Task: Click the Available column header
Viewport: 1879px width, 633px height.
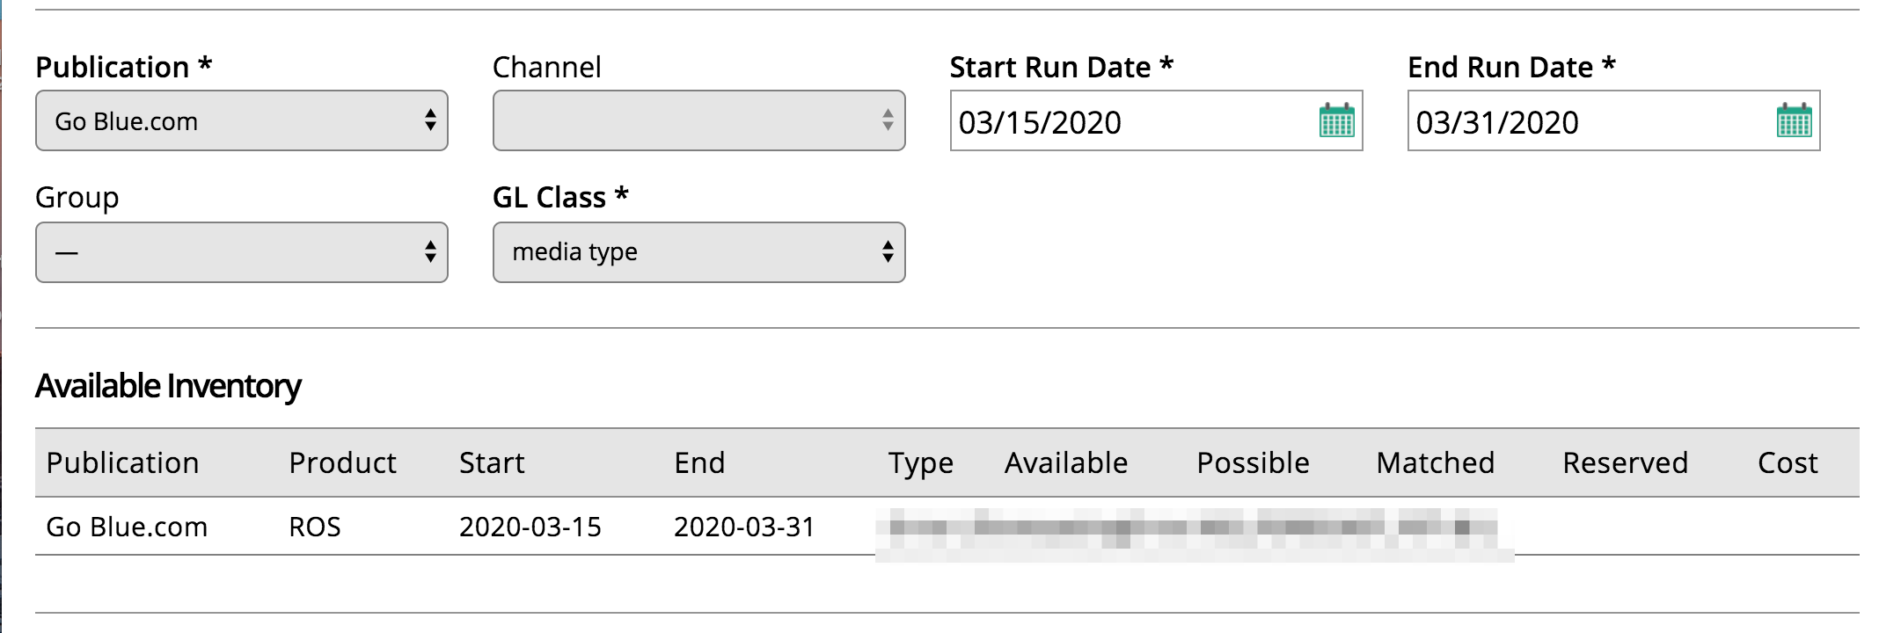Action: pos(1066,462)
